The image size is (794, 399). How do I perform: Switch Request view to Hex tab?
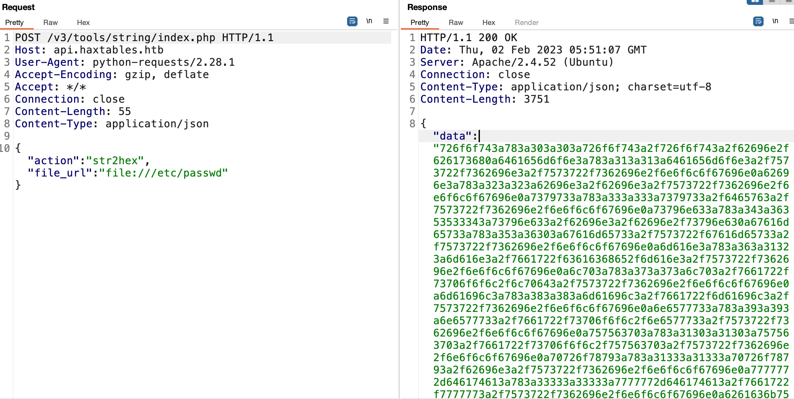83,23
